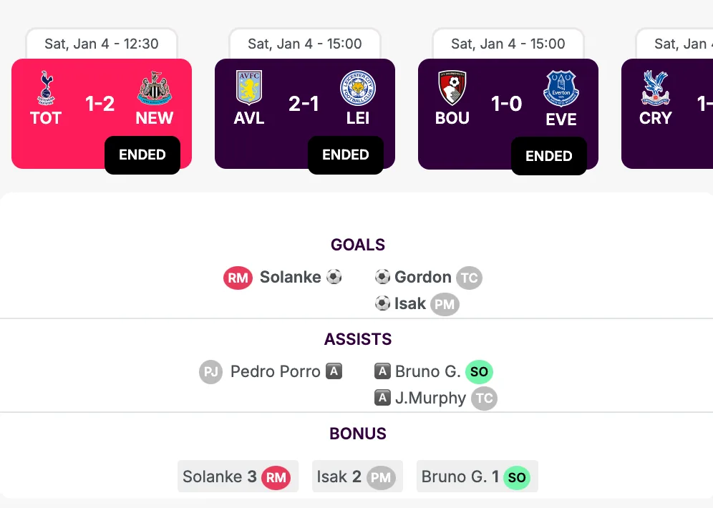Click the TC badge next to Gordon
The height and width of the screenshot is (508, 713).
coord(469,278)
